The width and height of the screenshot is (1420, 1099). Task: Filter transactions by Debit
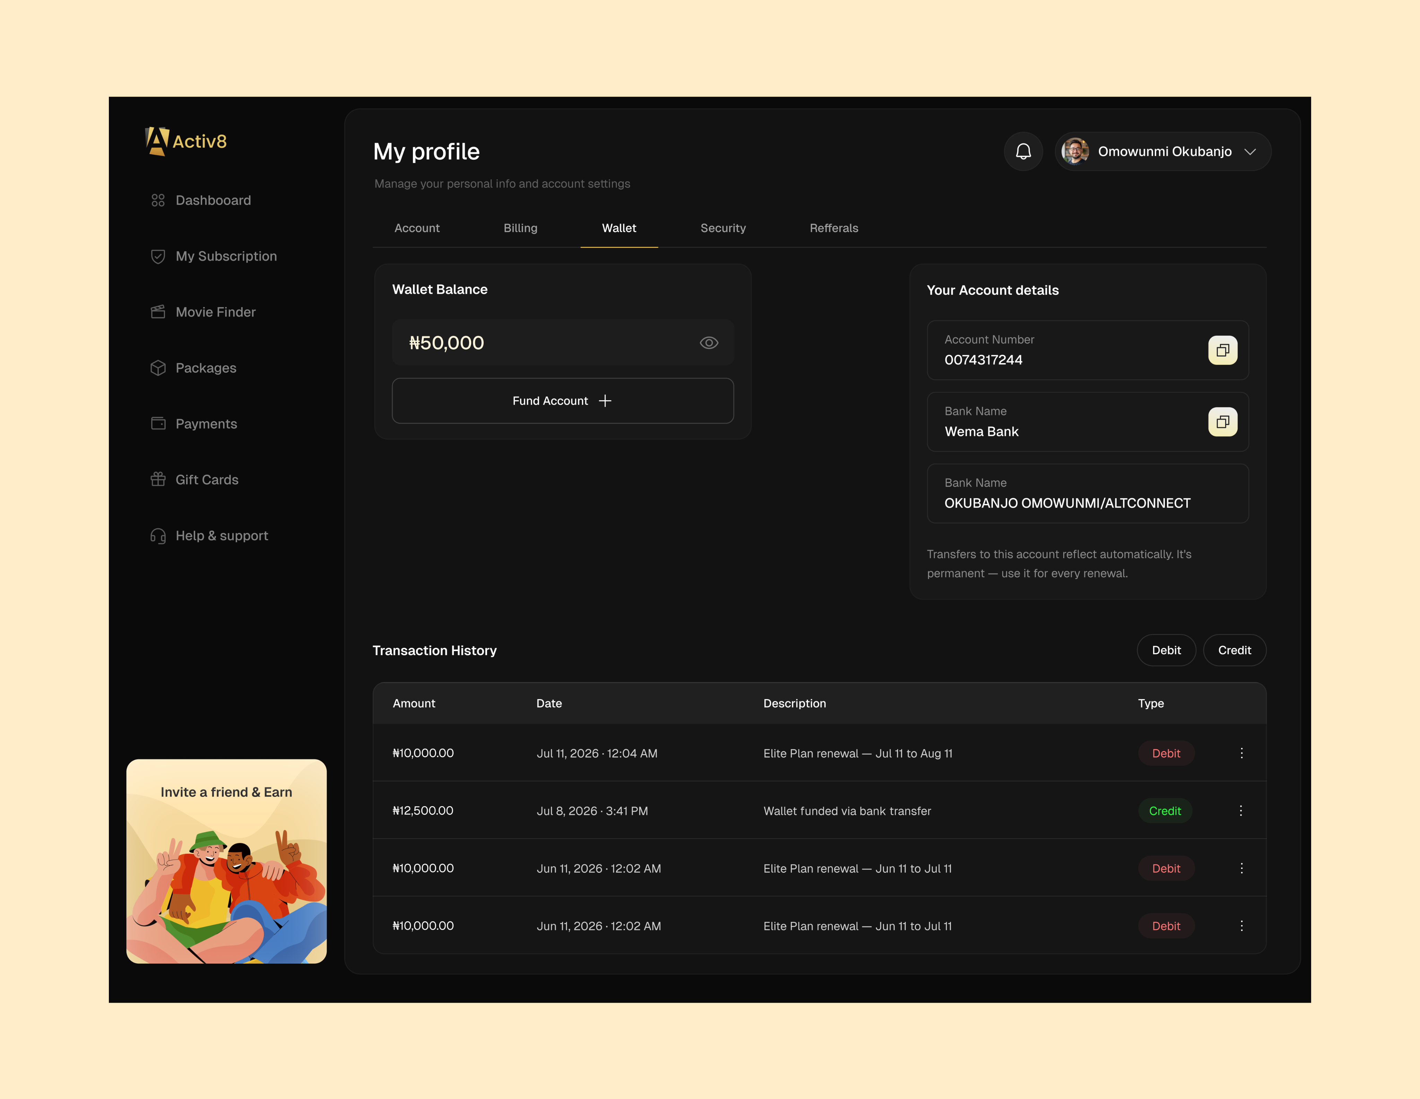(x=1167, y=651)
